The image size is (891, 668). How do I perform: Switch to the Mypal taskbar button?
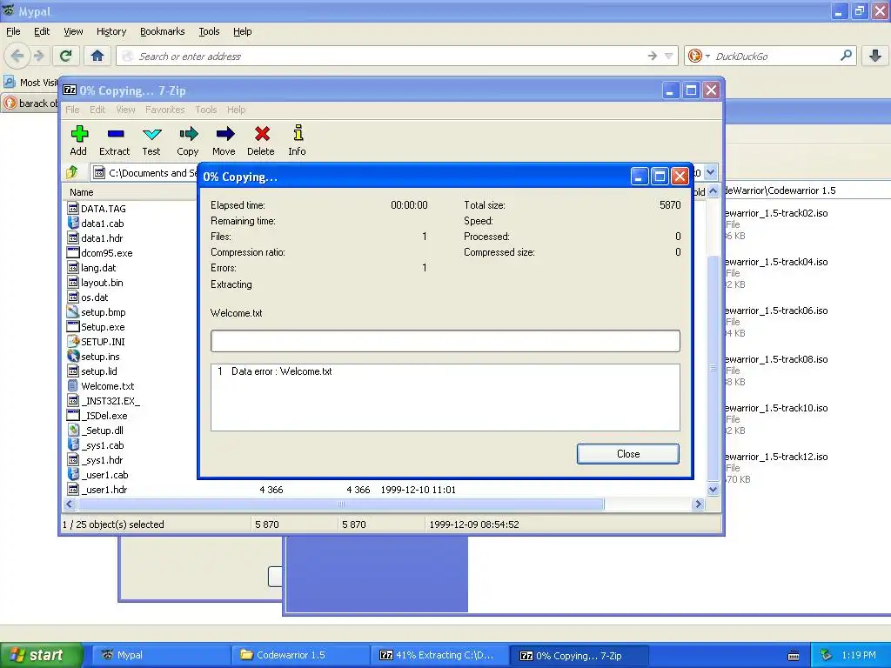161,655
